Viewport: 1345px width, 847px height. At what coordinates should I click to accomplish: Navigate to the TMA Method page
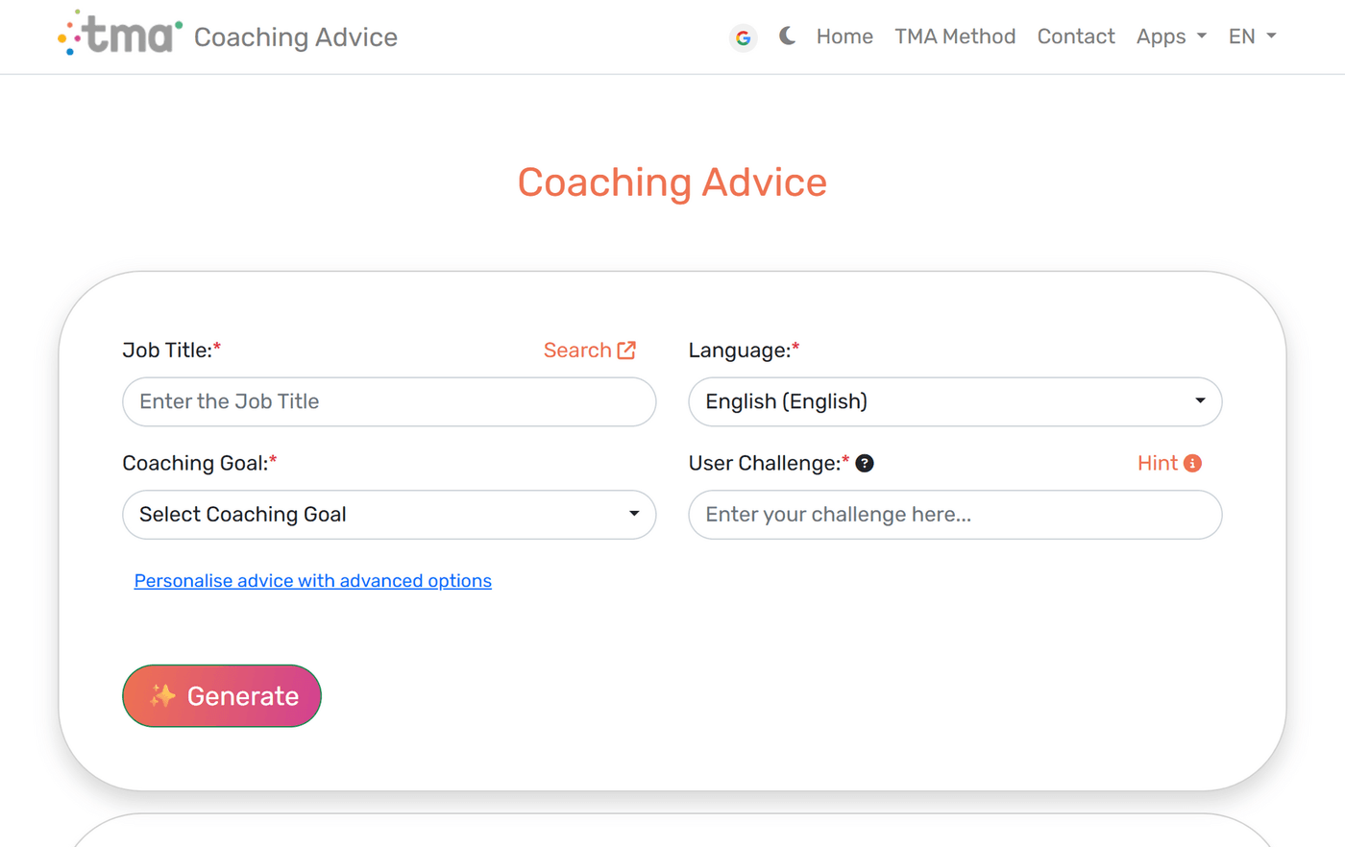(955, 36)
